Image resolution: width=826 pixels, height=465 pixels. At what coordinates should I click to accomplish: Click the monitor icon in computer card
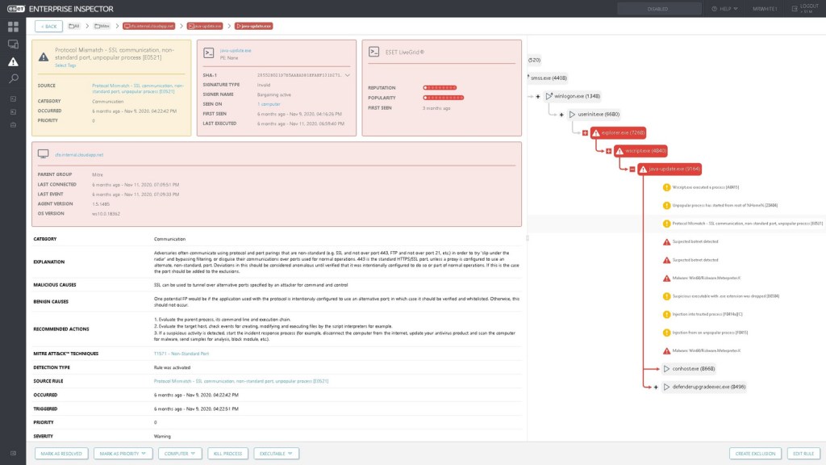click(44, 153)
